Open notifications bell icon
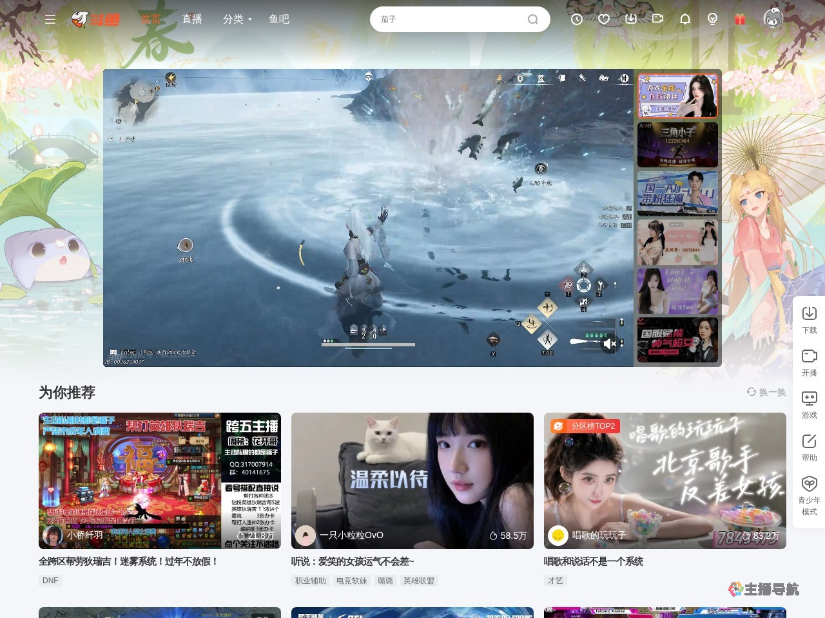 tap(685, 19)
